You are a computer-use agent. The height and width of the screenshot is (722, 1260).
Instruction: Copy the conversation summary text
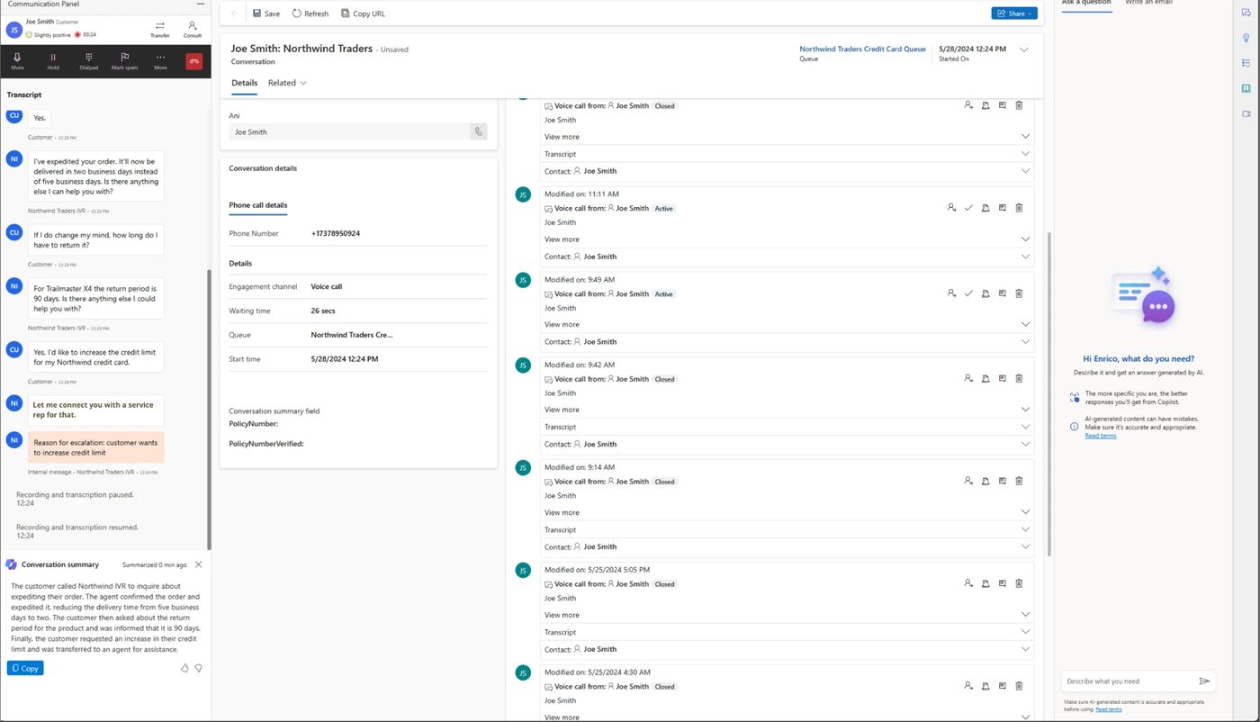pyautogui.click(x=25, y=668)
